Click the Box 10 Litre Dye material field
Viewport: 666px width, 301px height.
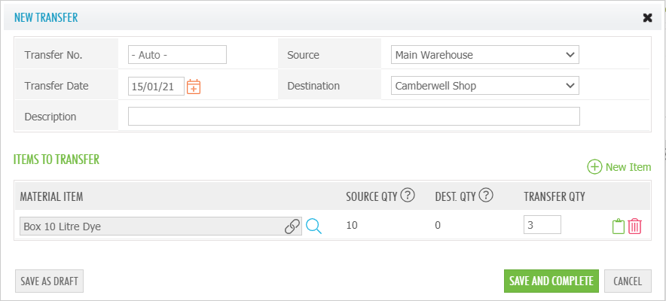tap(151, 227)
